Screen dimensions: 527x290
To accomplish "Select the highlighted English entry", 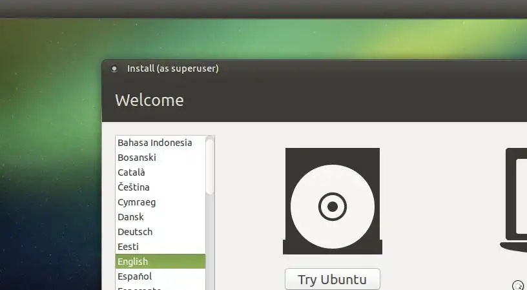I will coord(160,262).
